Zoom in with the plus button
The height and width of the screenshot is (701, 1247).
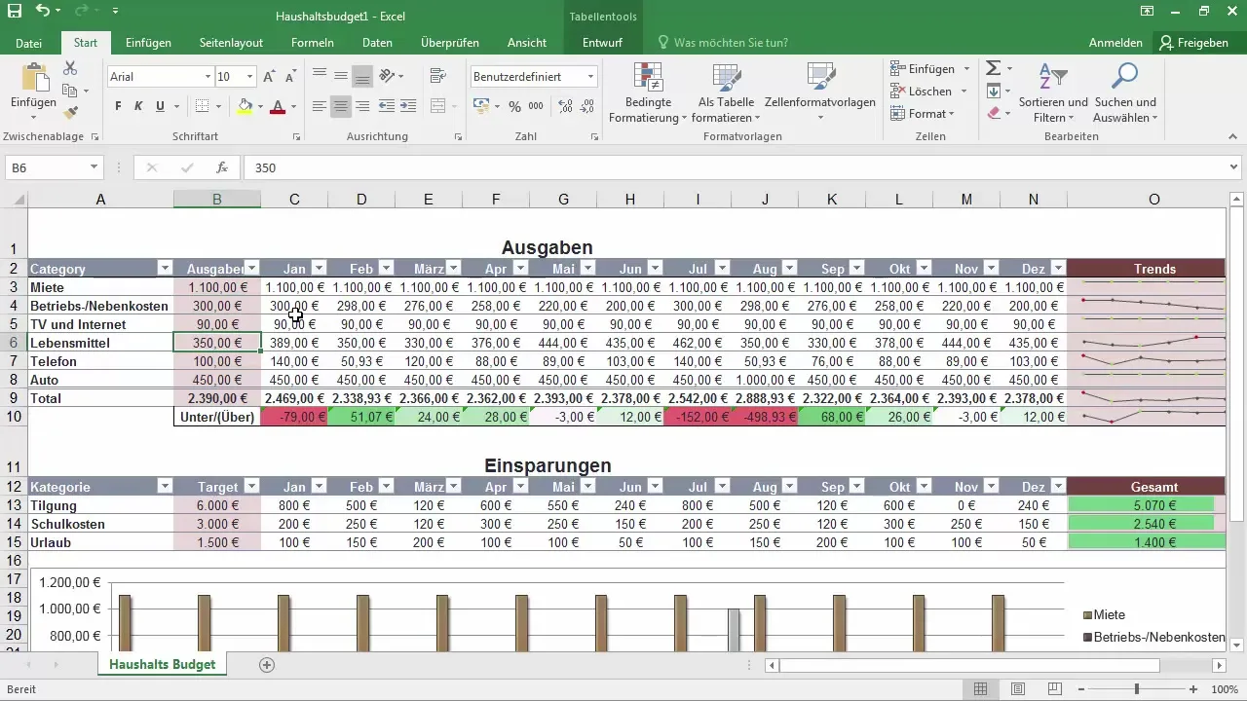coord(1195,688)
